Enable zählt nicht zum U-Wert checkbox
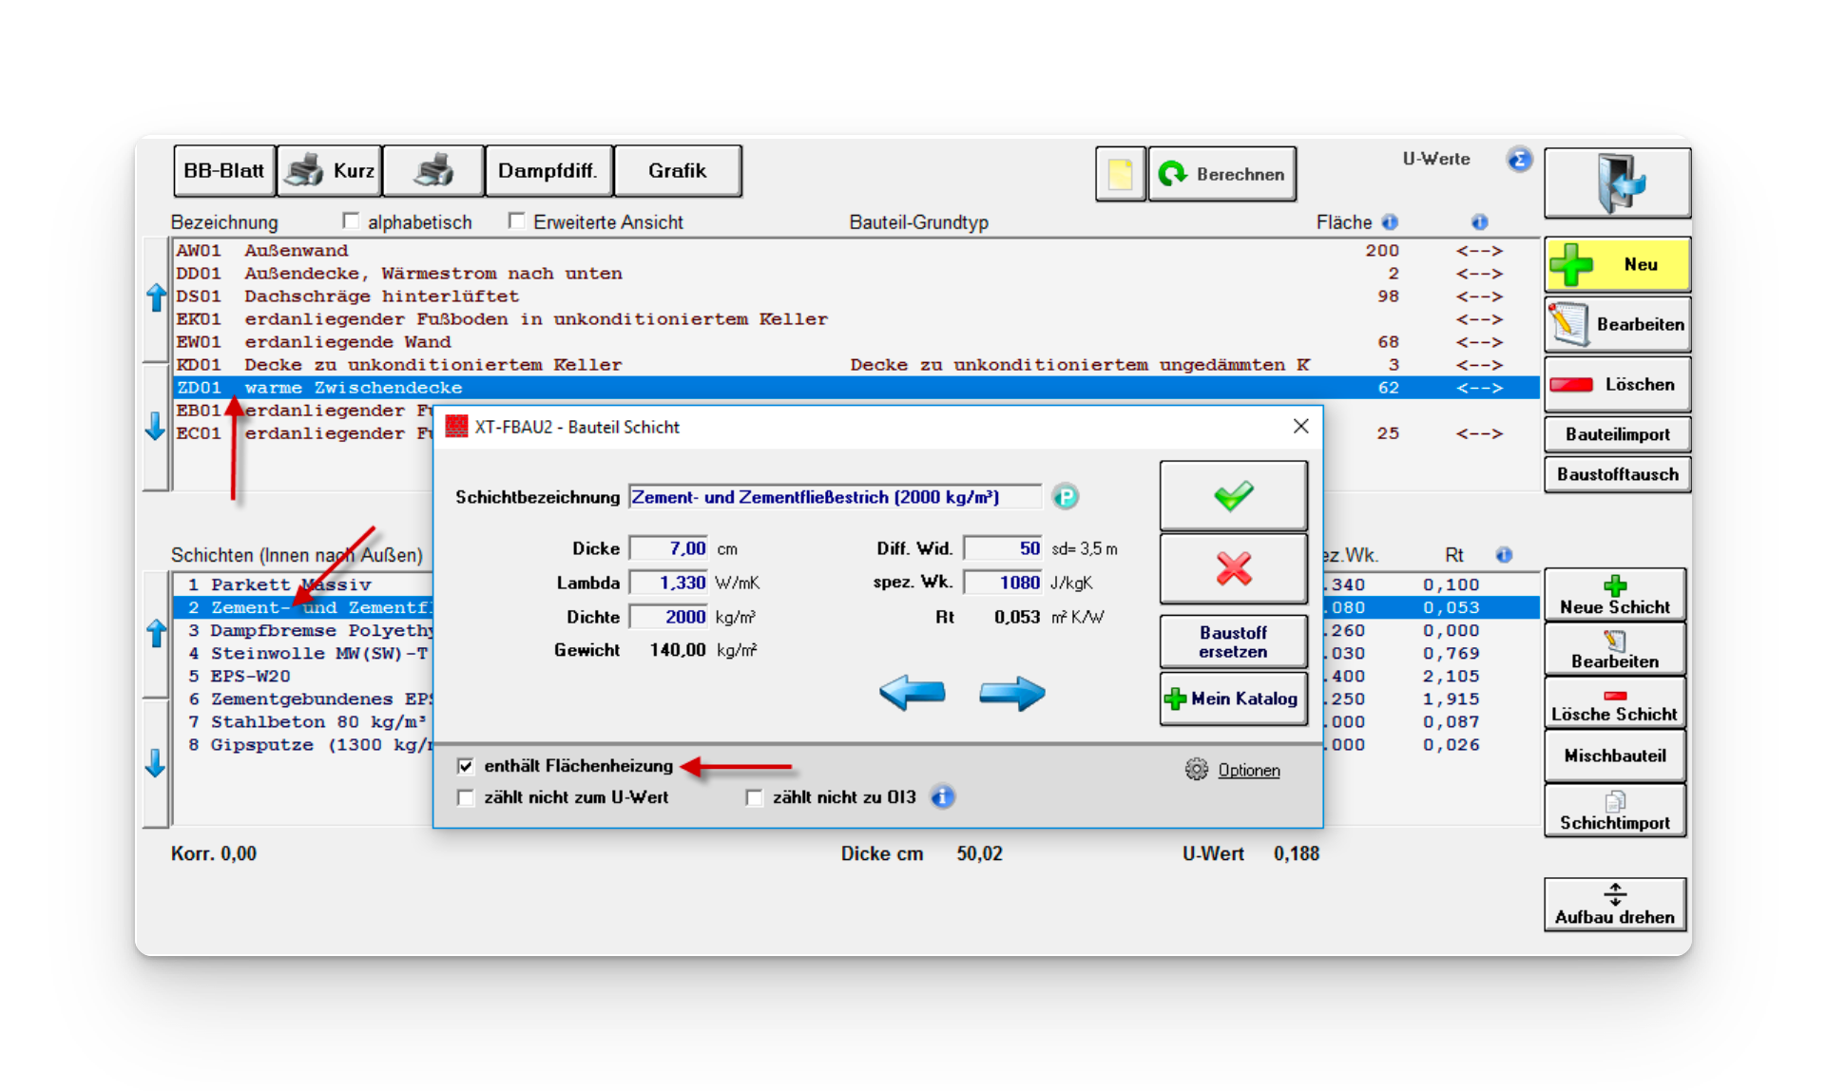 (x=466, y=797)
